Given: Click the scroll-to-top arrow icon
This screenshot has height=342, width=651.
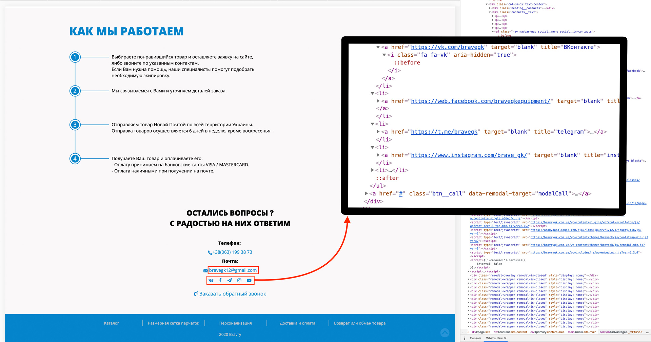Looking at the screenshot, I should point(445,333).
